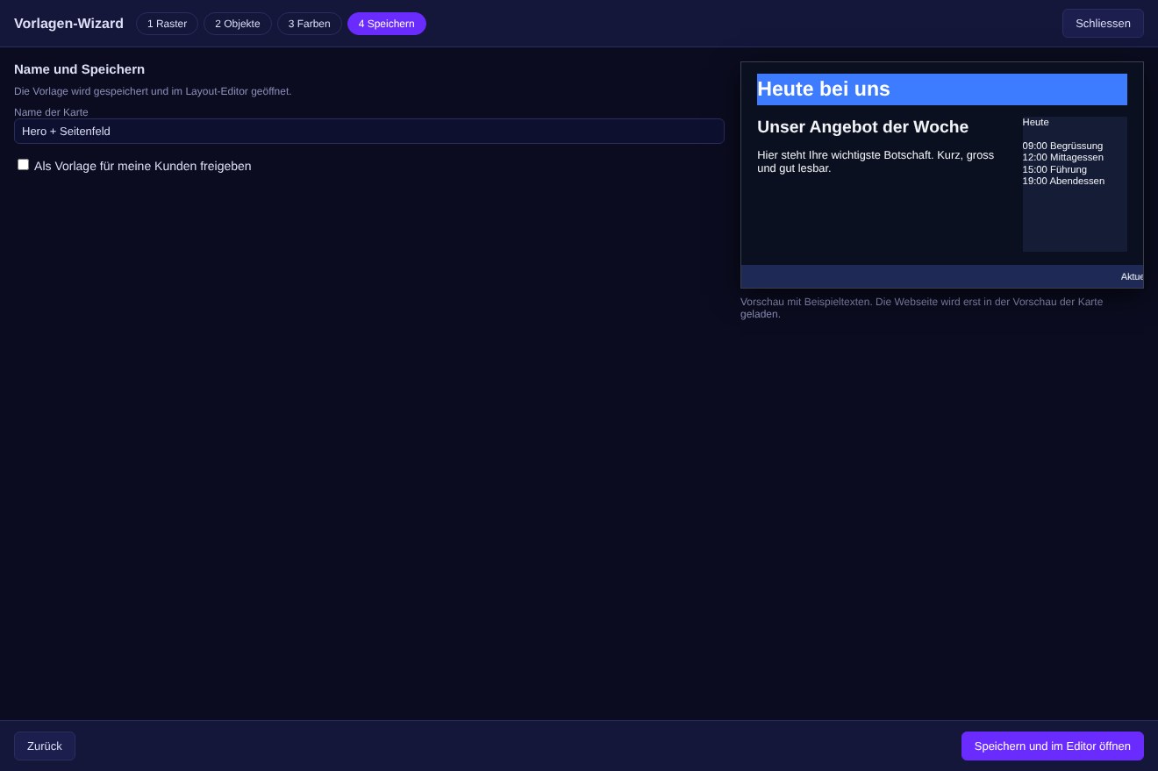Viewport: 1158px width, 771px height.
Task: Enable Als Vorlage für meine Kunden freigeben
Action: click(24, 165)
